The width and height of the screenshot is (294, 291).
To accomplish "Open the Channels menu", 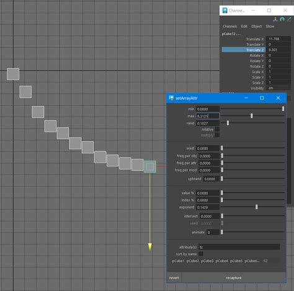I will pyautogui.click(x=229, y=27).
